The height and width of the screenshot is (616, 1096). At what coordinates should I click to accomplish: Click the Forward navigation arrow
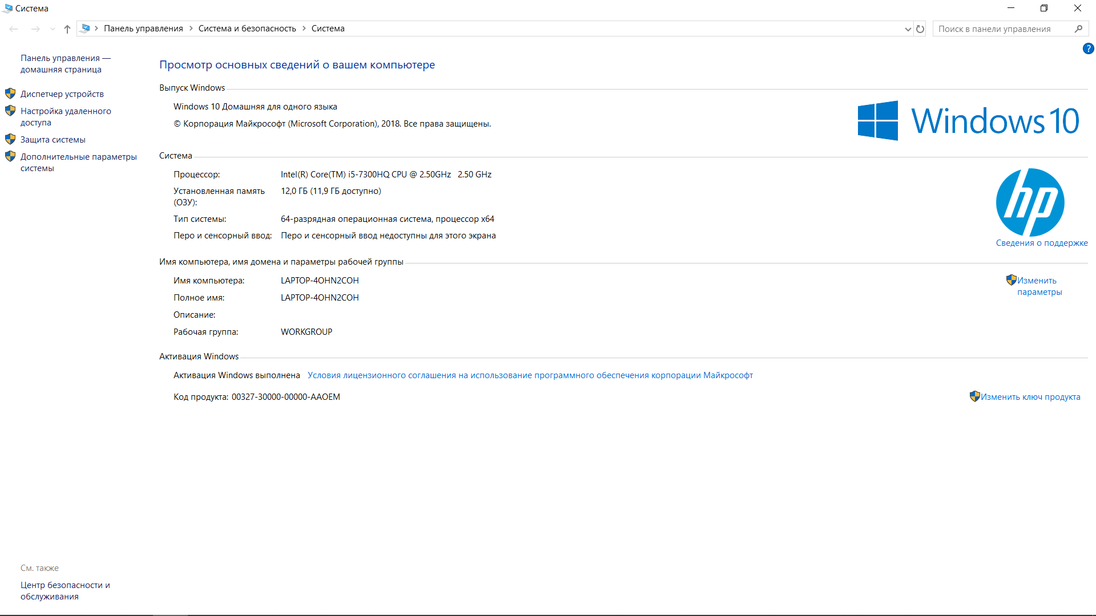click(35, 29)
